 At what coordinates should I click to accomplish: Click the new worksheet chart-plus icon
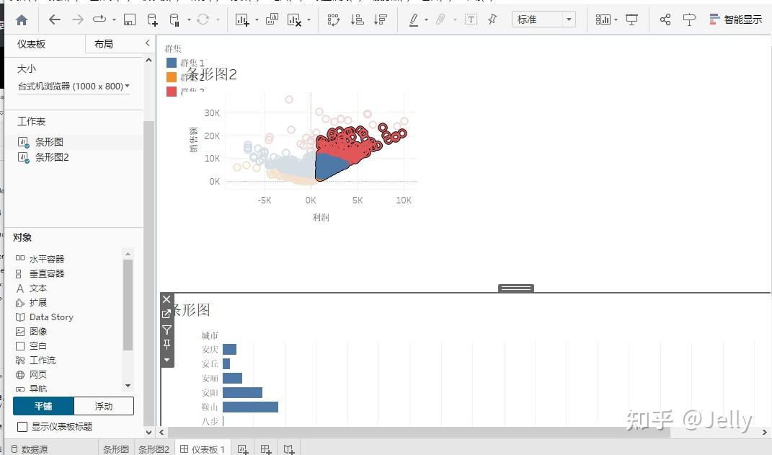pos(242,19)
